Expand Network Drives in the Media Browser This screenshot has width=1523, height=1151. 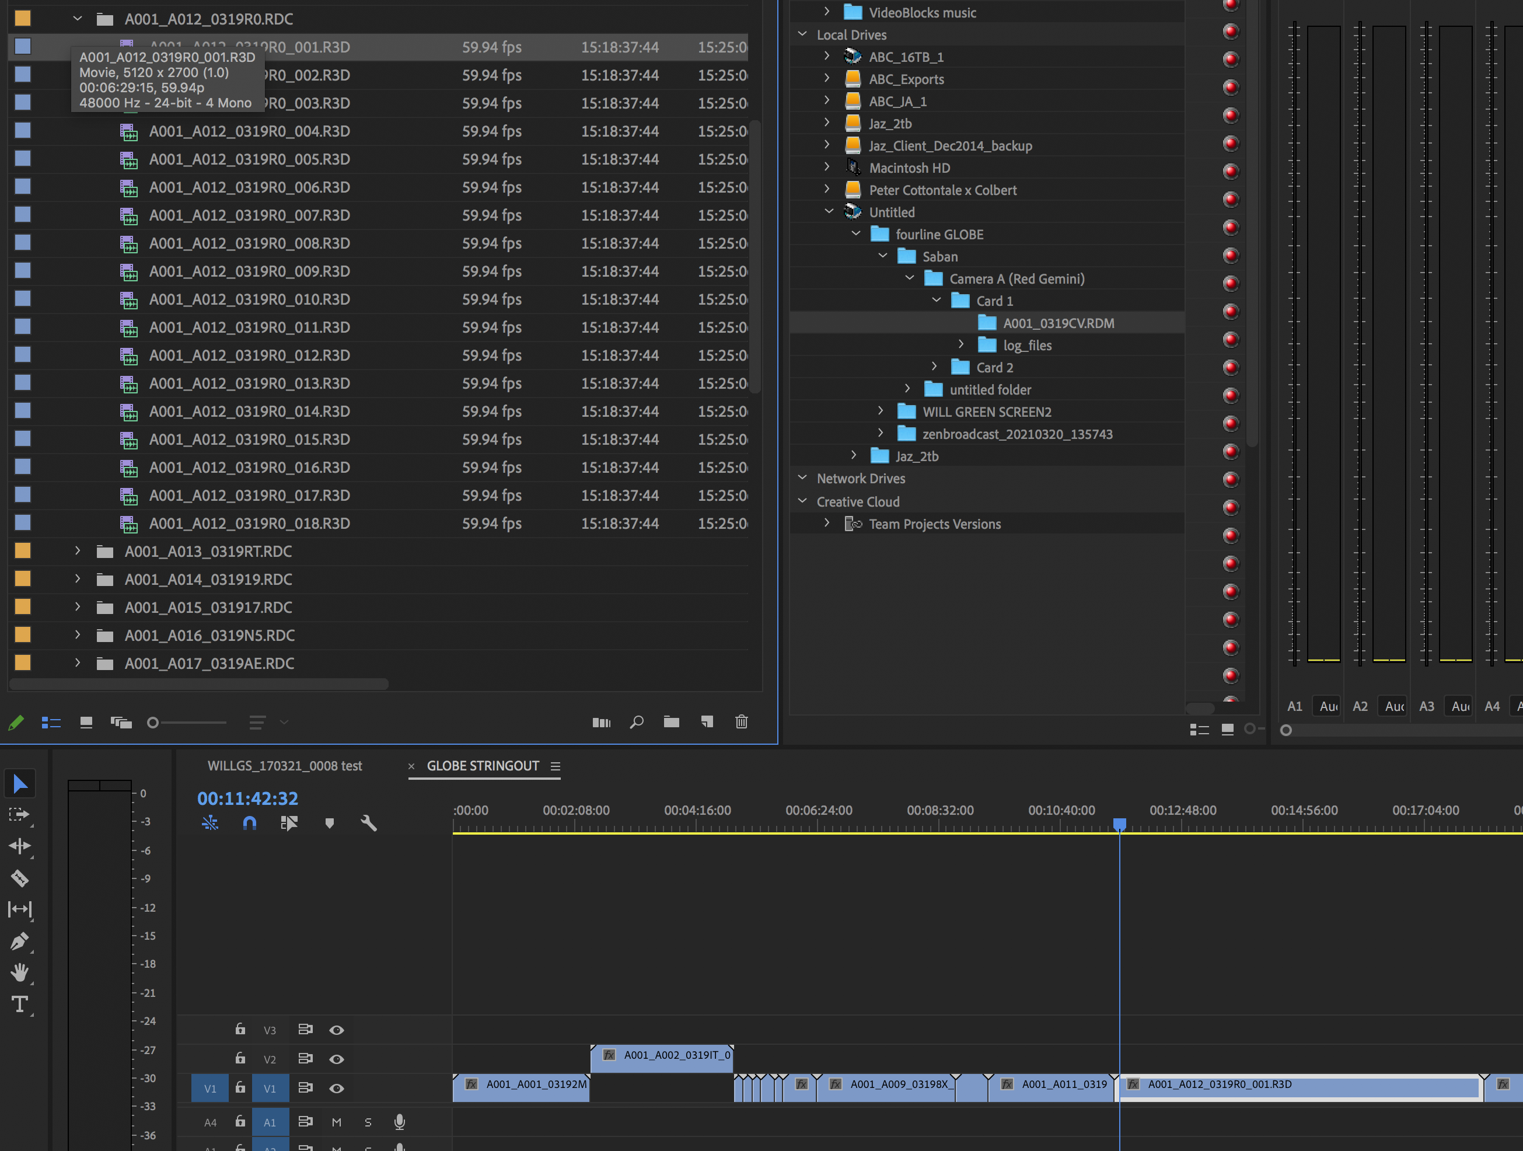point(802,478)
